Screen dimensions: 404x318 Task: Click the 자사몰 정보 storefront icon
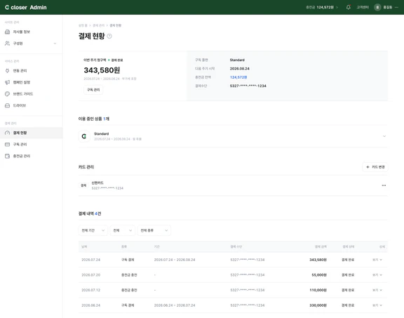(x=7, y=32)
